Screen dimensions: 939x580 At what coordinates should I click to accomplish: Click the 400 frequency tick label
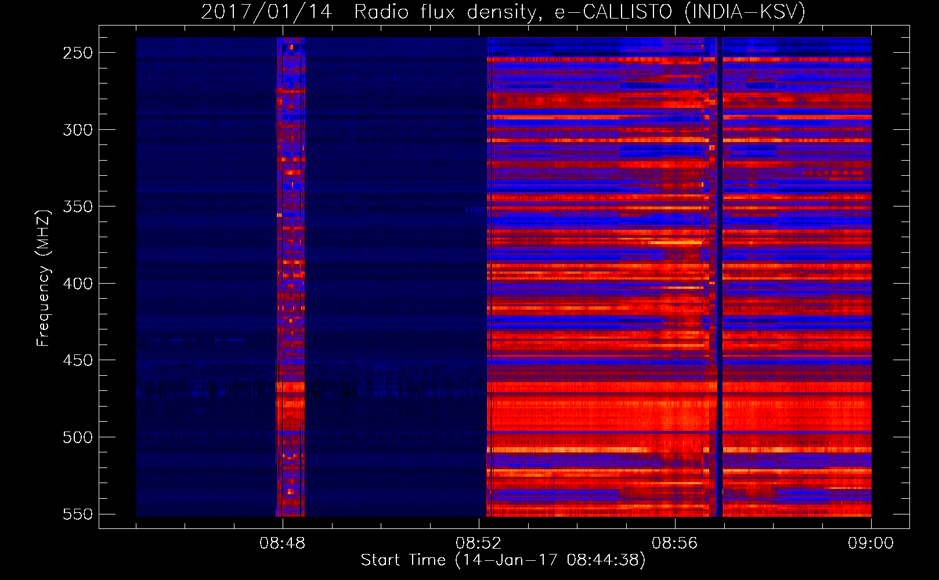(x=78, y=284)
